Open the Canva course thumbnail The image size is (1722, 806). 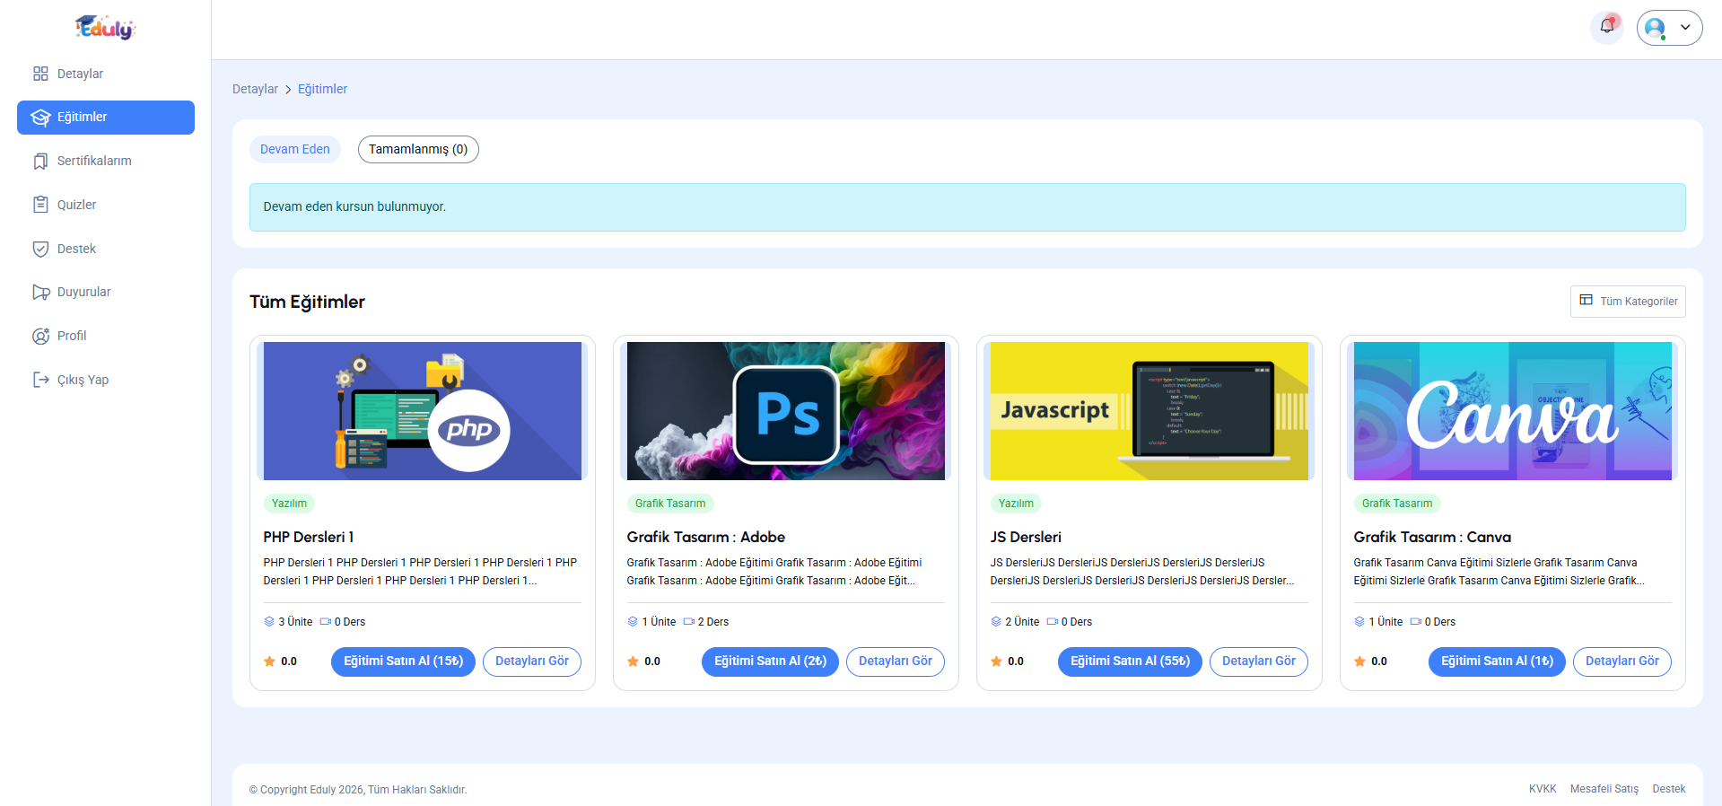tap(1513, 411)
